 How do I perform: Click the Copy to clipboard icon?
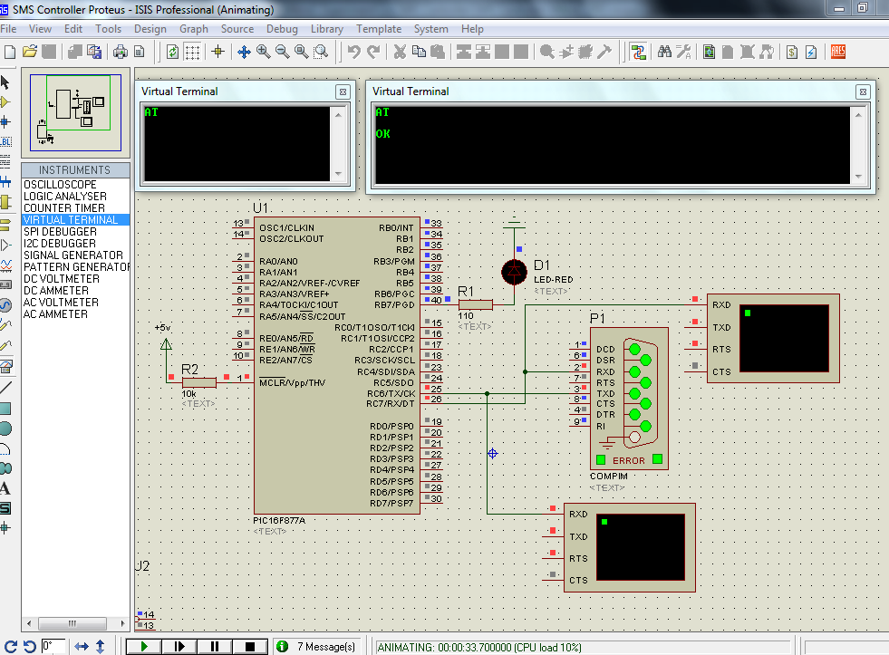pyautogui.click(x=419, y=53)
